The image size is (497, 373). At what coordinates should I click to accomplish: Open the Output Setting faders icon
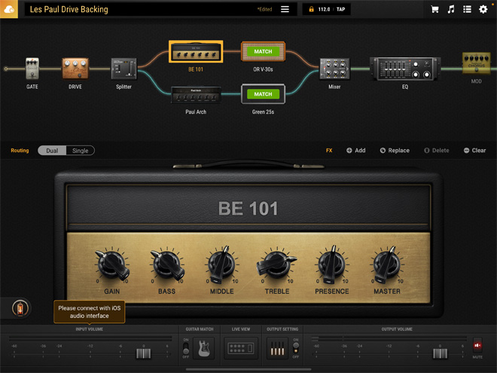[x=278, y=348]
